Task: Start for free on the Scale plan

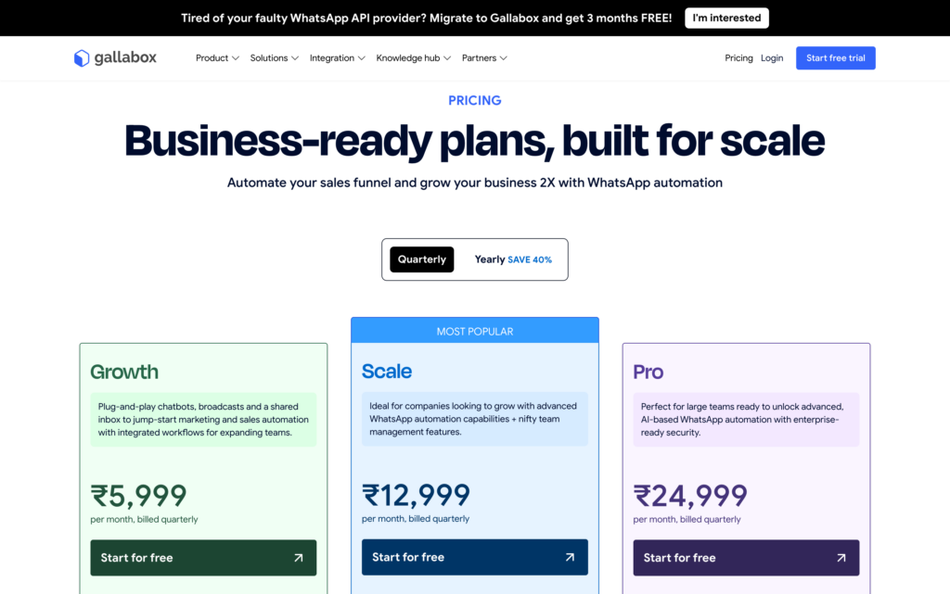Action: (x=474, y=557)
